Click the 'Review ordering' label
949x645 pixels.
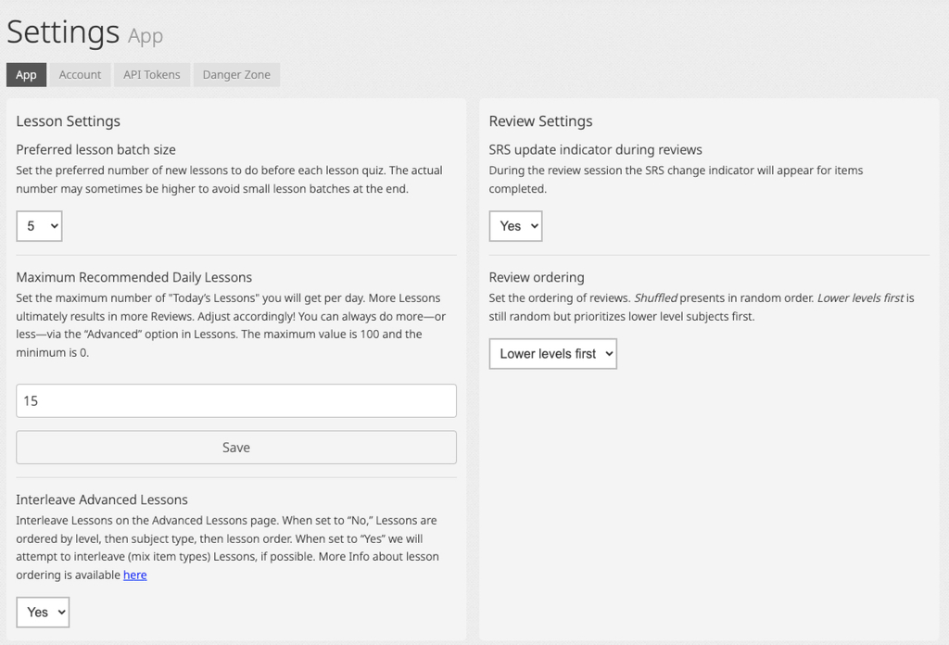pyautogui.click(x=537, y=277)
